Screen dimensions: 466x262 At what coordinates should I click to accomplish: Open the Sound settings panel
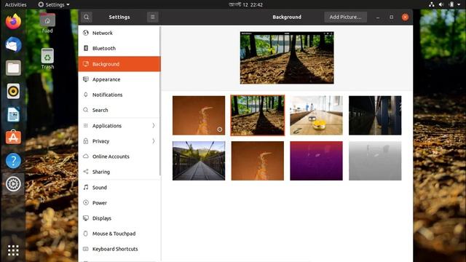click(x=119, y=188)
